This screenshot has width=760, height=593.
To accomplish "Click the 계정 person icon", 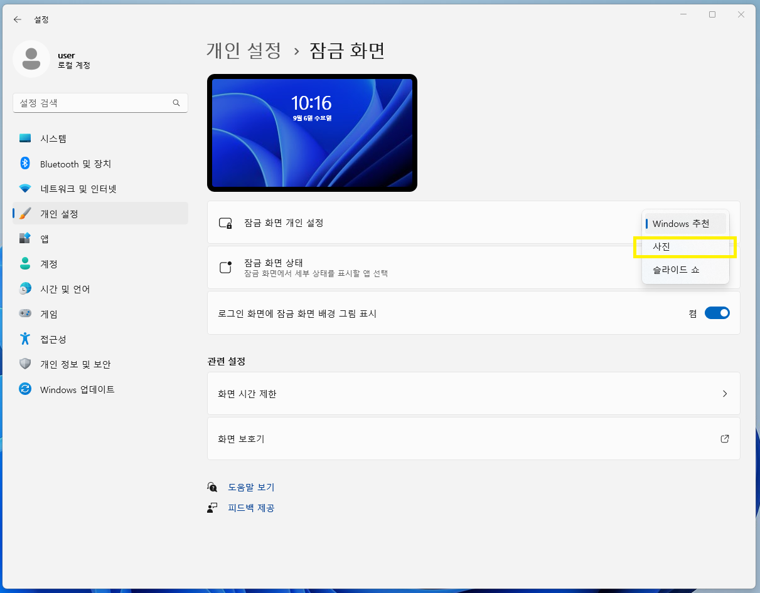I will point(25,264).
